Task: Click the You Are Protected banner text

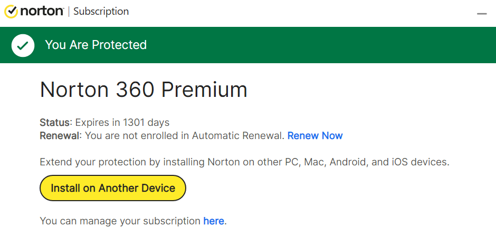Action: 96,45
